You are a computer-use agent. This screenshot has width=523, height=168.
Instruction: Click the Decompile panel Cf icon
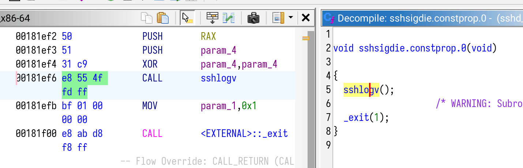329,18
